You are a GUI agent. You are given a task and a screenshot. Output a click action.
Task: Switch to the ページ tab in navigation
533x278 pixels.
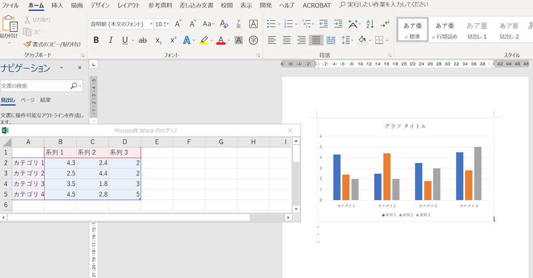(28, 100)
